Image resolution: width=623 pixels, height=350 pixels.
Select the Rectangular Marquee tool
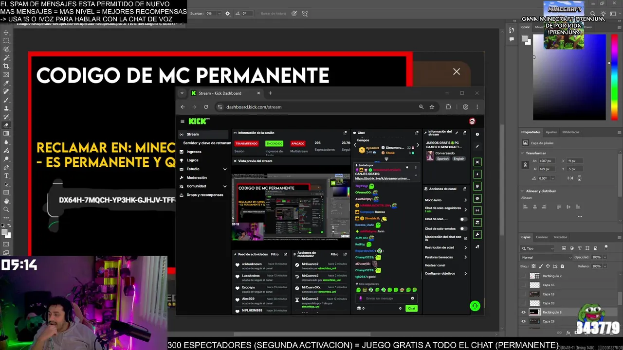point(6,41)
